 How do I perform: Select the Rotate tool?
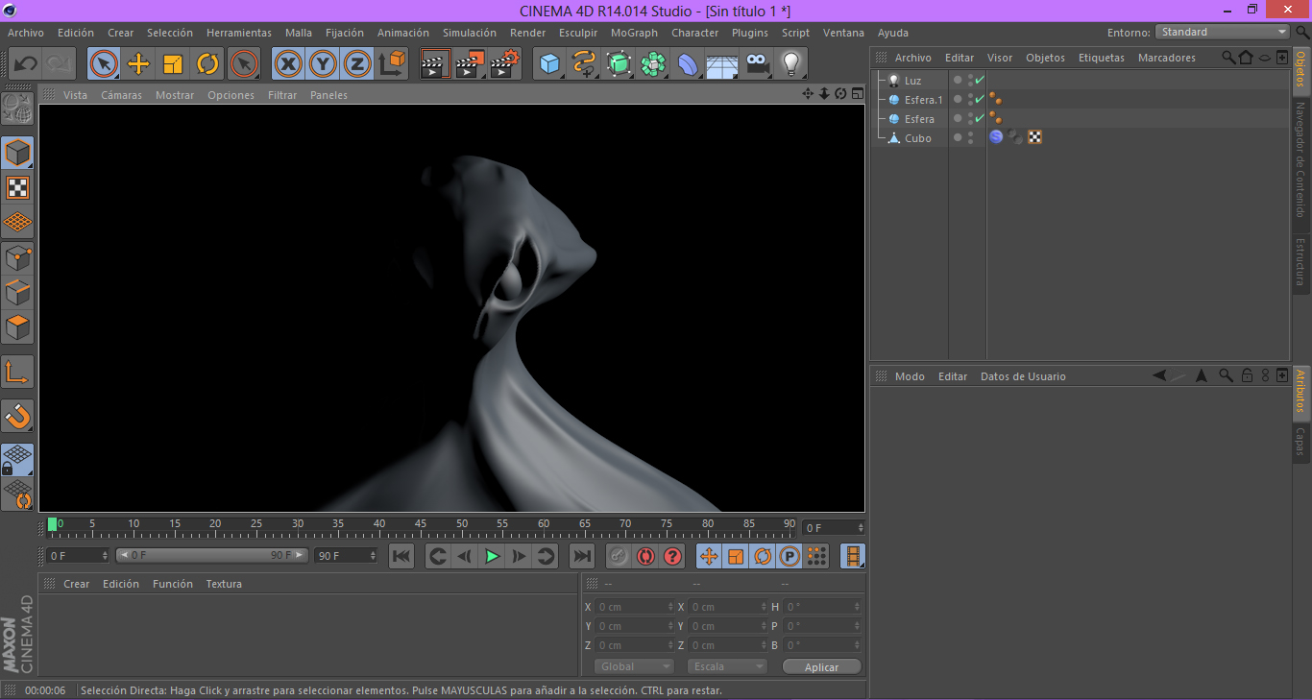[207, 64]
